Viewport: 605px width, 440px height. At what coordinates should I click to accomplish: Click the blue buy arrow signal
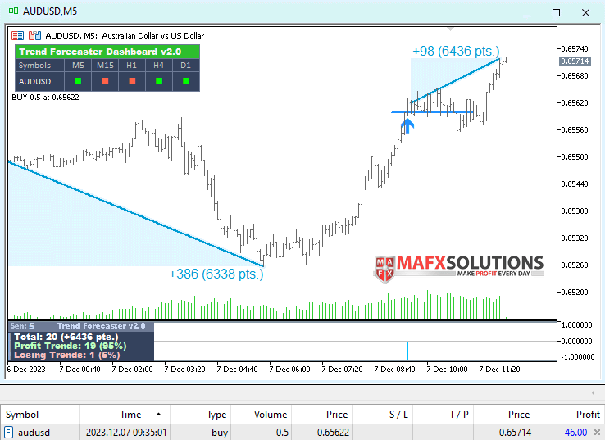[x=407, y=125]
